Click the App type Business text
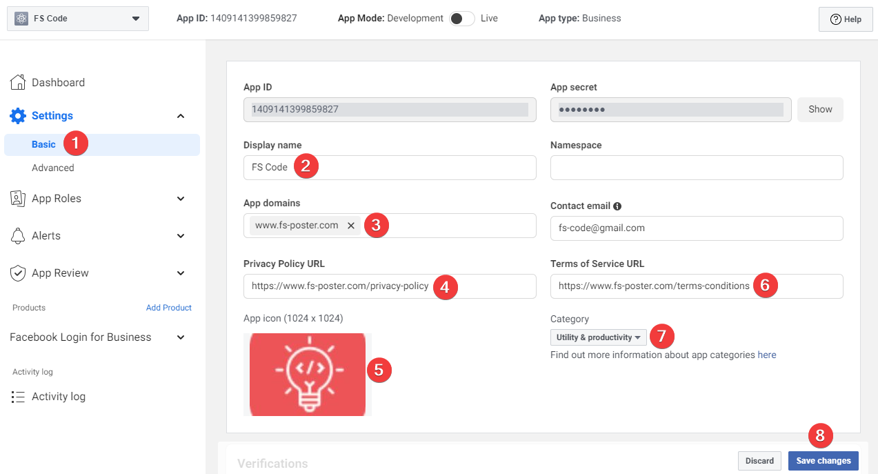878x474 pixels. point(601,19)
